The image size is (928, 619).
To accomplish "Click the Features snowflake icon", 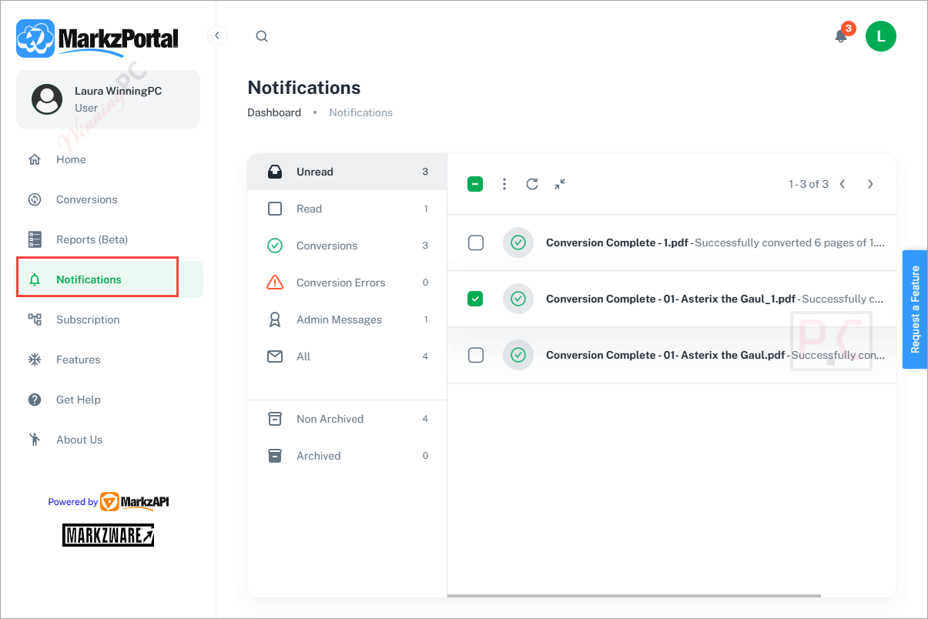I will [35, 360].
